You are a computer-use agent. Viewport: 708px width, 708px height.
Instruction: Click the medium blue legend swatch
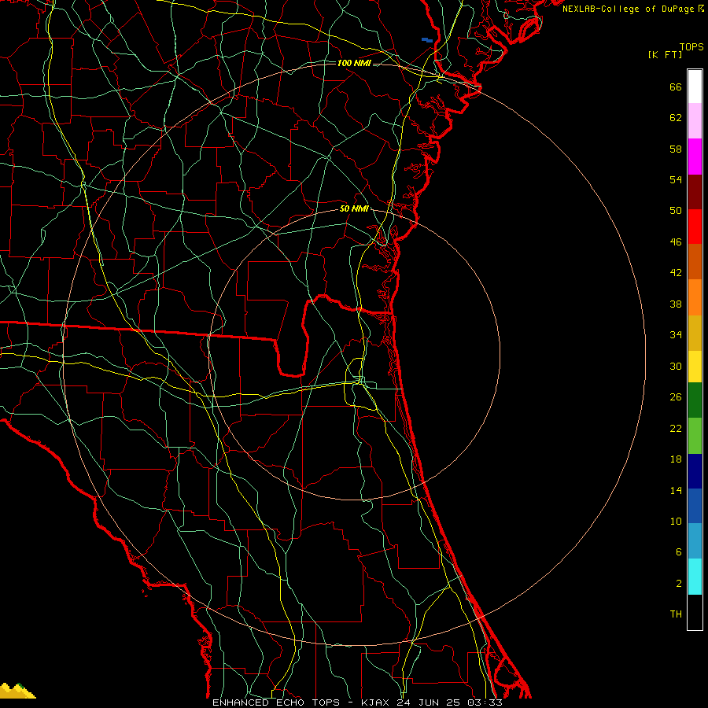695,506
